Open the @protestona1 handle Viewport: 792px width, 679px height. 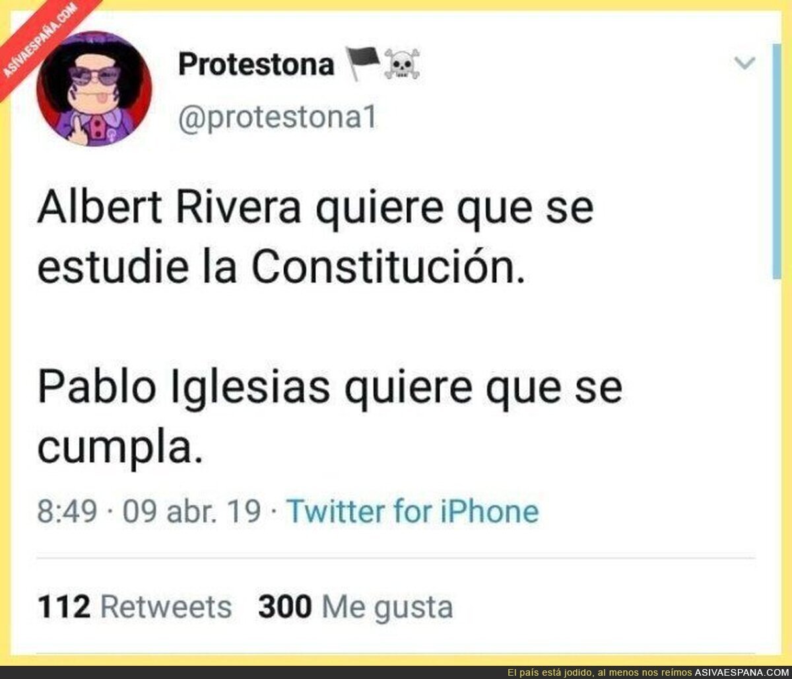[x=277, y=120]
